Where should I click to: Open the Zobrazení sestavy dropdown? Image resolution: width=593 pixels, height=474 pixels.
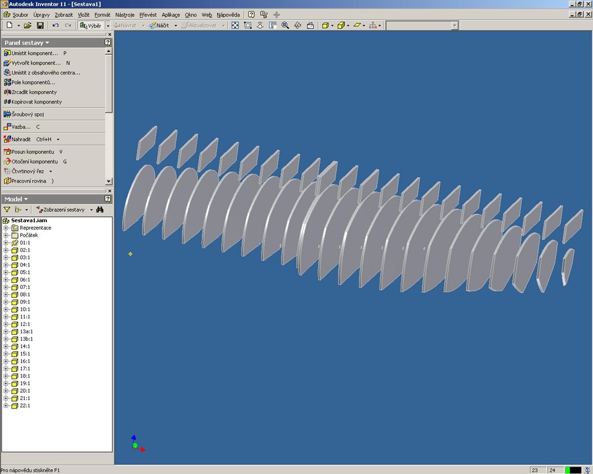64,210
